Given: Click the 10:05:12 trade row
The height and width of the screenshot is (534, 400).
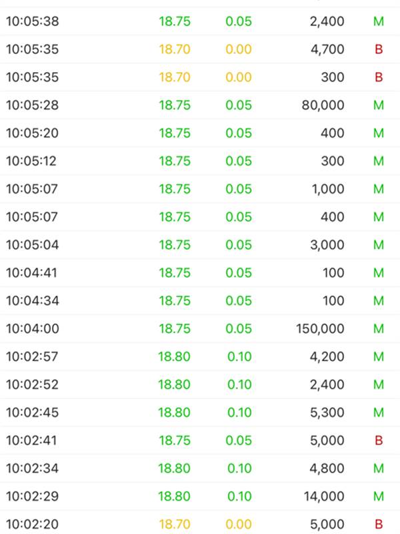Looking at the screenshot, I should [x=200, y=161].
